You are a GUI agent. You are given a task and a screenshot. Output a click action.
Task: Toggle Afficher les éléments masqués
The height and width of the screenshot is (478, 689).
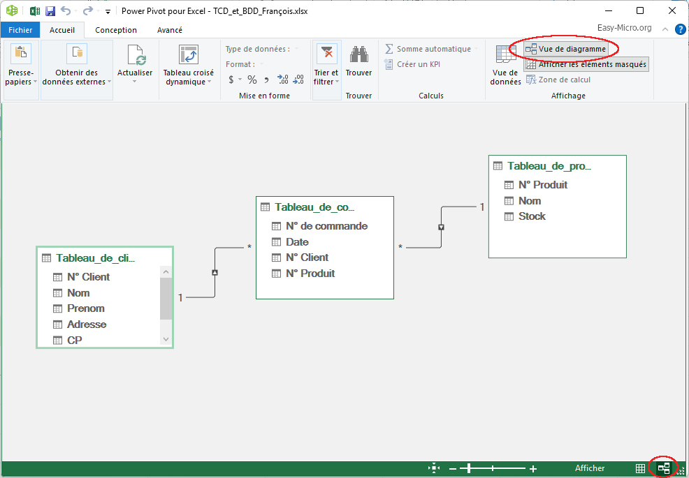(x=586, y=64)
